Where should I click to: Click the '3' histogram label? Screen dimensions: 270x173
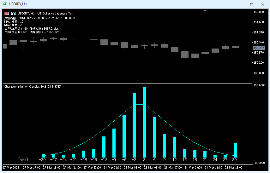click(144, 160)
